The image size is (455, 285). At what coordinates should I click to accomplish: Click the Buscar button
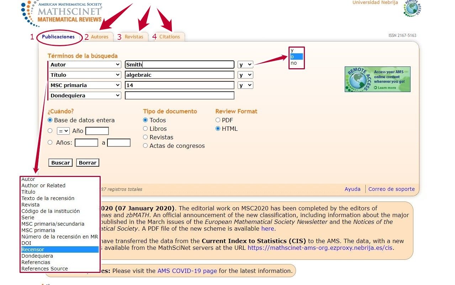click(x=60, y=162)
